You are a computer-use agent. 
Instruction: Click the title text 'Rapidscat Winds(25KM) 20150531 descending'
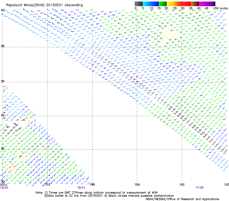44,5
